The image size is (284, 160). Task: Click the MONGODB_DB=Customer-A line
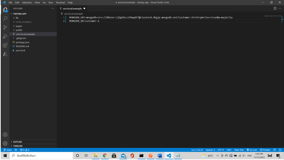click(x=84, y=21)
